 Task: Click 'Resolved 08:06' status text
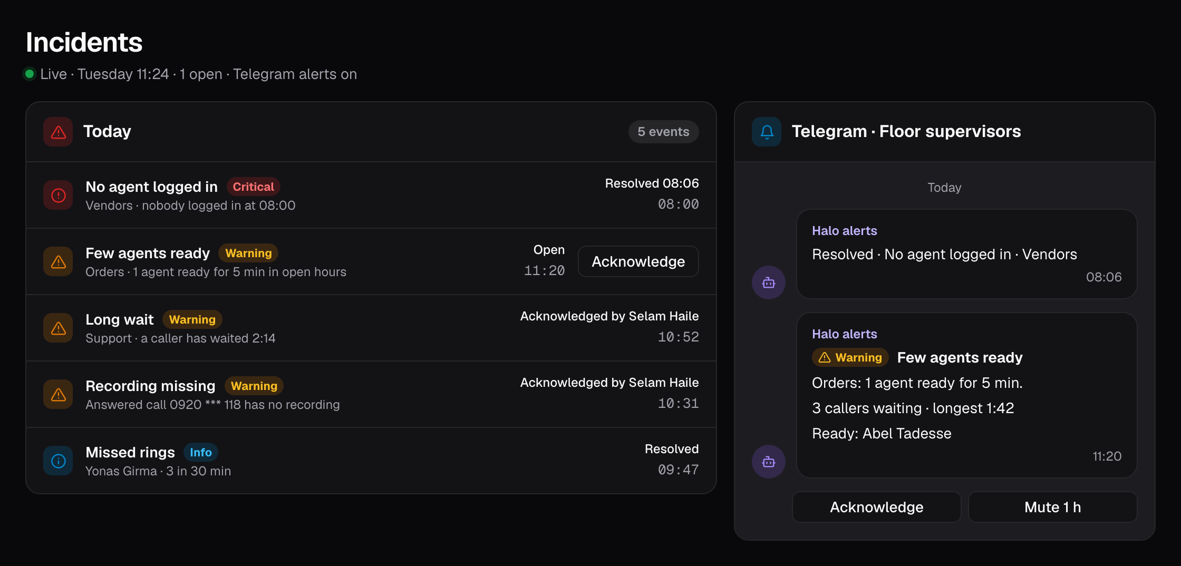[x=652, y=183]
